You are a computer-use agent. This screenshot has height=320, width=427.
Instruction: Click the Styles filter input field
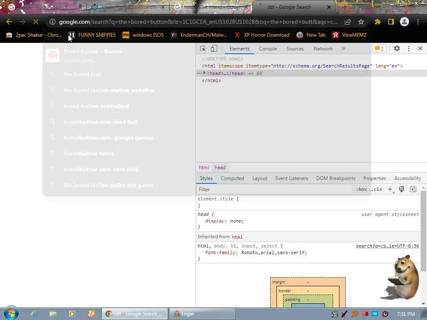[274, 190]
